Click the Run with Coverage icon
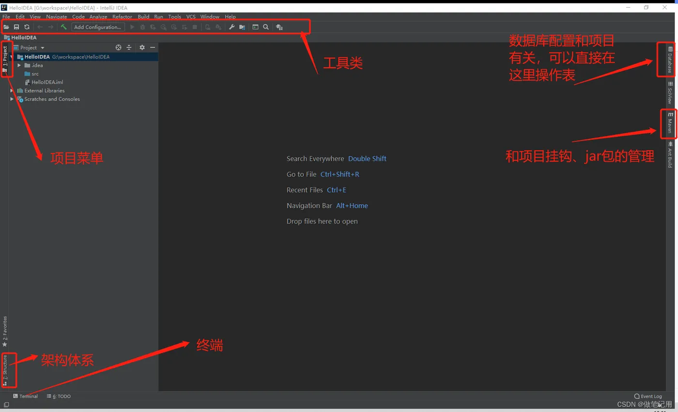Screen dimensions: 678x412 [153, 27]
